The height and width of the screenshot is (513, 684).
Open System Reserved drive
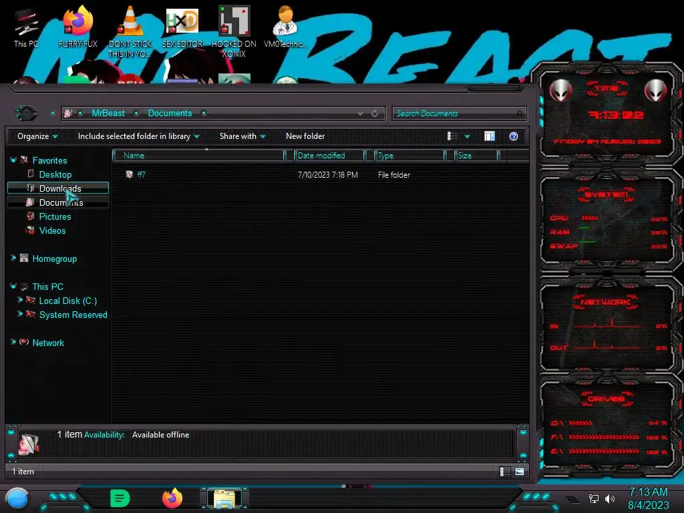(73, 315)
